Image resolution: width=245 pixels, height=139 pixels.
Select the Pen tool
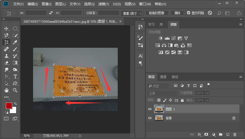coord(6,76)
